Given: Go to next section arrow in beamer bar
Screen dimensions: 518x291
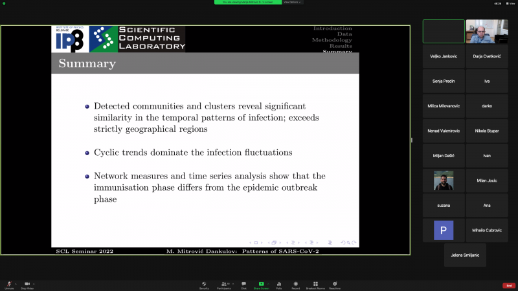Looking at the screenshot, I should 317,243.
